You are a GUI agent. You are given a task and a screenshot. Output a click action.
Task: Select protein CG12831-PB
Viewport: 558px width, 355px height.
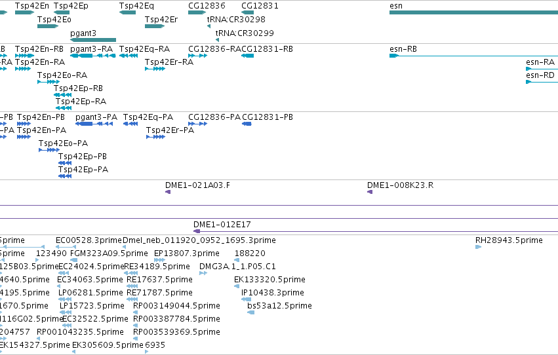tap(247, 124)
